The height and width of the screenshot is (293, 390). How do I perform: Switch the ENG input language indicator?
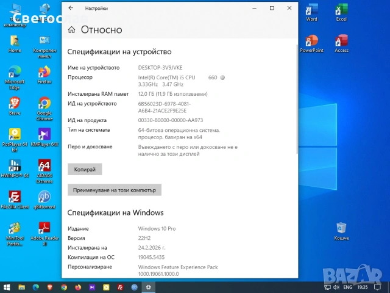348,288
